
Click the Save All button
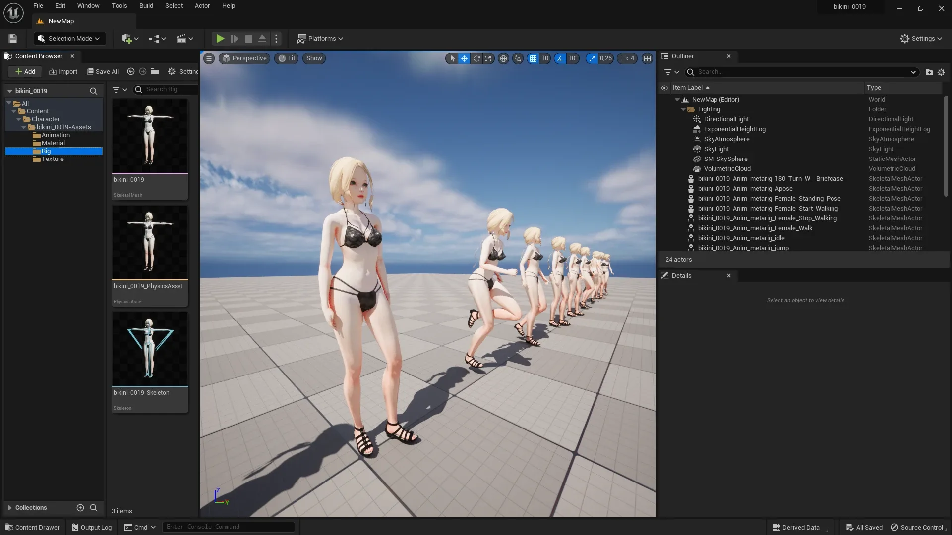tap(102, 71)
